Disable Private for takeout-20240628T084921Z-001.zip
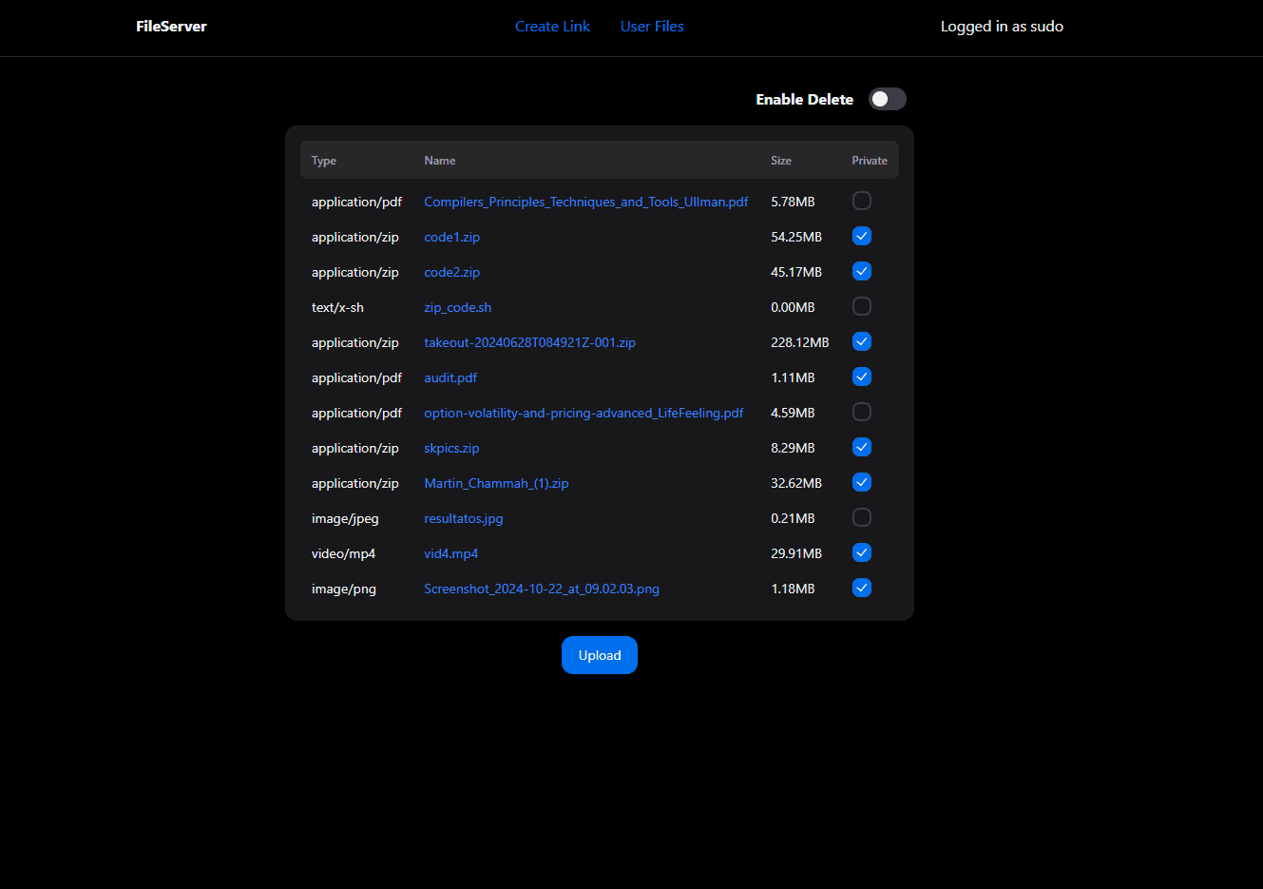1263x889 pixels. [861, 341]
